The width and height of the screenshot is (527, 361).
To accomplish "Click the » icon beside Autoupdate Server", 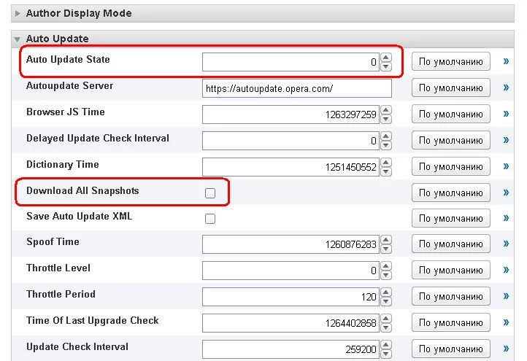I will [506, 88].
